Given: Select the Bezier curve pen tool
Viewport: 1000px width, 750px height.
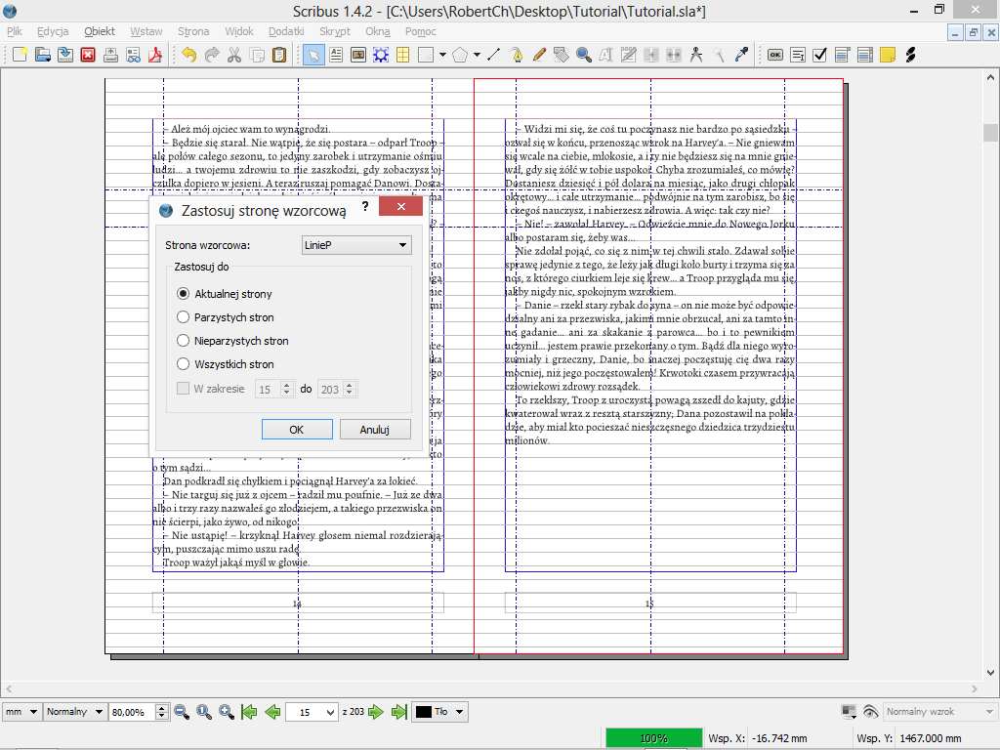Looking at the screenshot, I should [516, 55].
